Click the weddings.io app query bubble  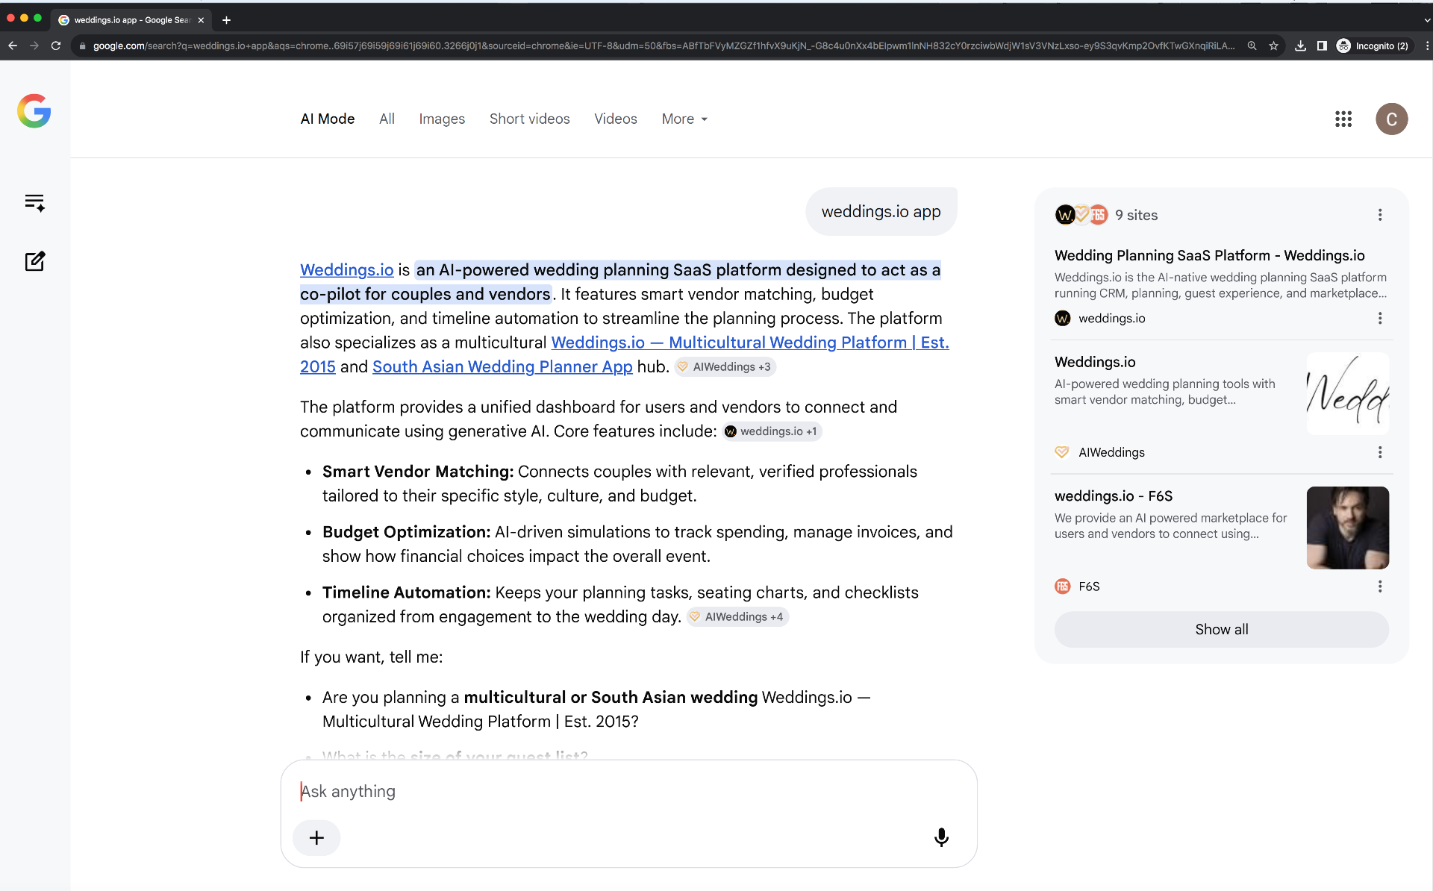[881, 211]
